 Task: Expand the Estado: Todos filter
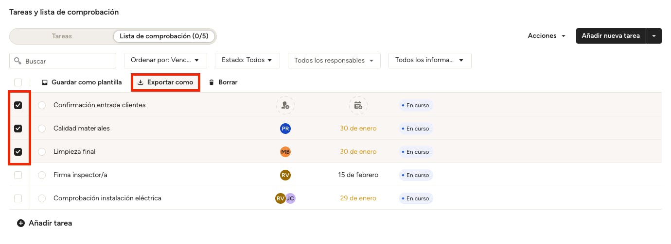(x=247, y=61)
